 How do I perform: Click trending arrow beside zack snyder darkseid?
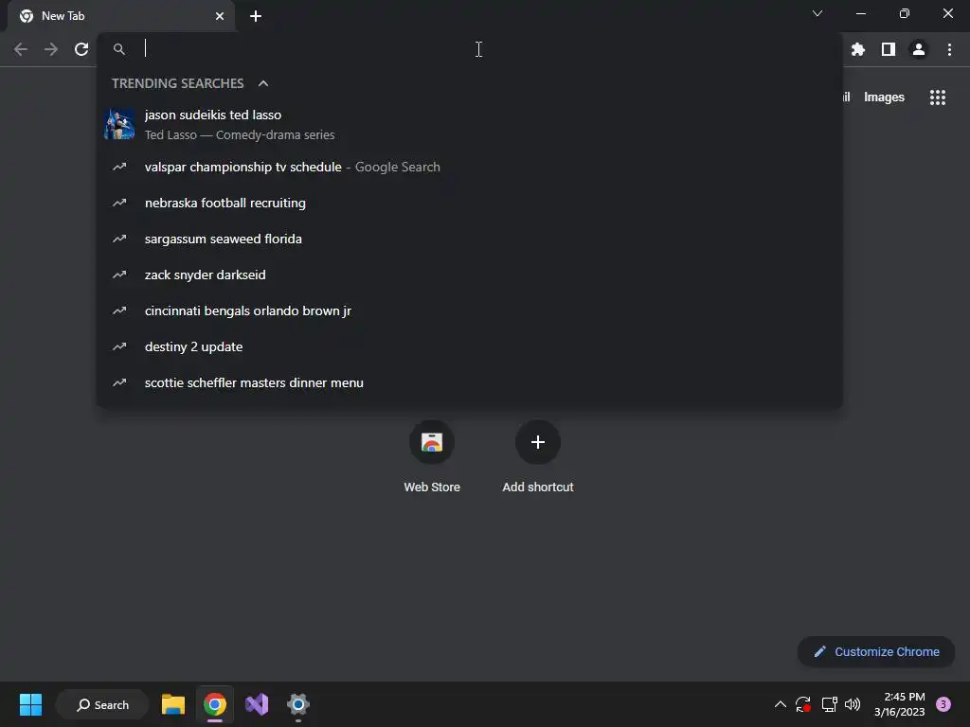point(119,275)
